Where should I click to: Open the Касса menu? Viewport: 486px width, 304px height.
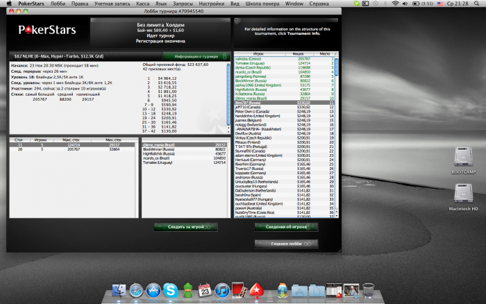(x=142, y=3)
